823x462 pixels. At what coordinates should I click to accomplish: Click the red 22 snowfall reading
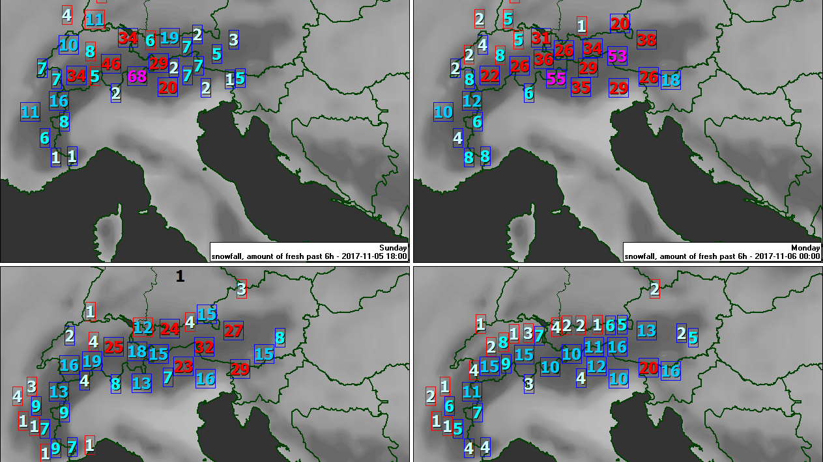489,75
